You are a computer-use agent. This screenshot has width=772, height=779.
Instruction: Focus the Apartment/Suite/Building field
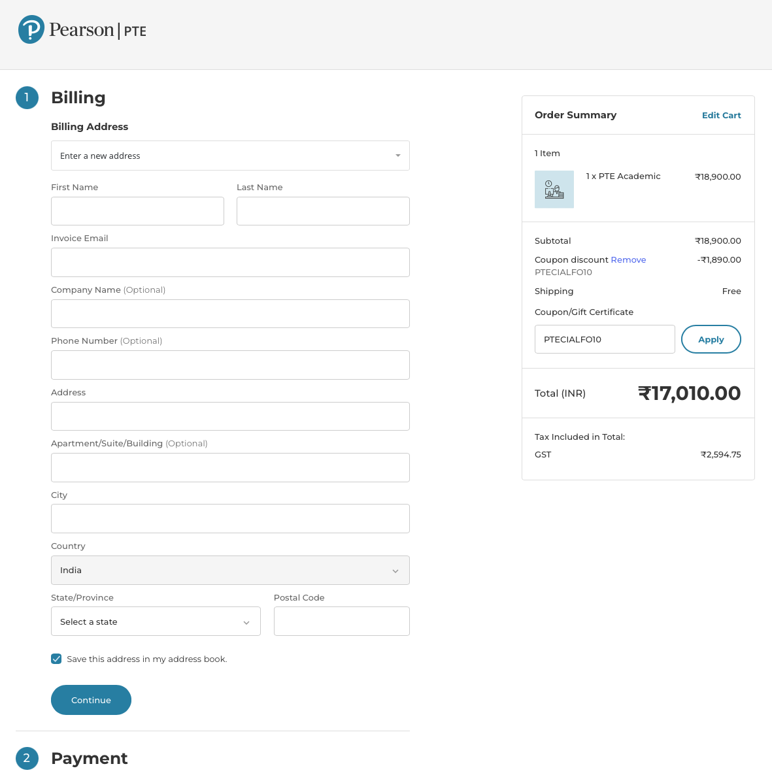pyautogui.click(x=230, y=467)
